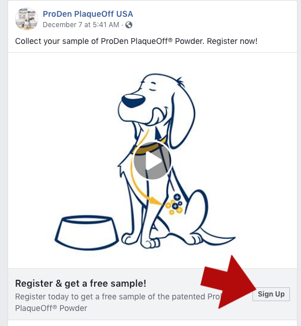The width and height of the screenshot is (301, 326).
Task: Play the ProDen PlaqueOff video
Action: click(153, 161)
